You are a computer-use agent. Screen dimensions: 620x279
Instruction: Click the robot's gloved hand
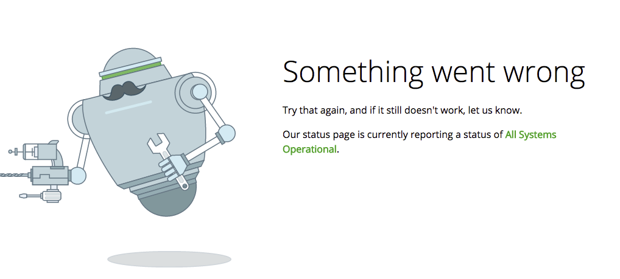(x=173, y=166)
